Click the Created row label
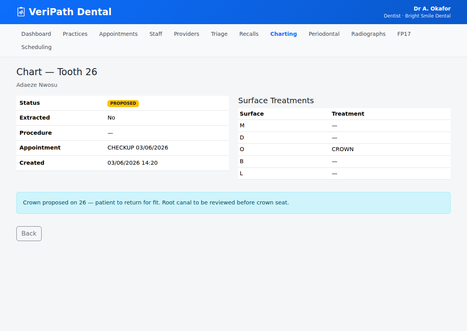The height and width of the screenshot is (331, 467). [x=32, y=163]
